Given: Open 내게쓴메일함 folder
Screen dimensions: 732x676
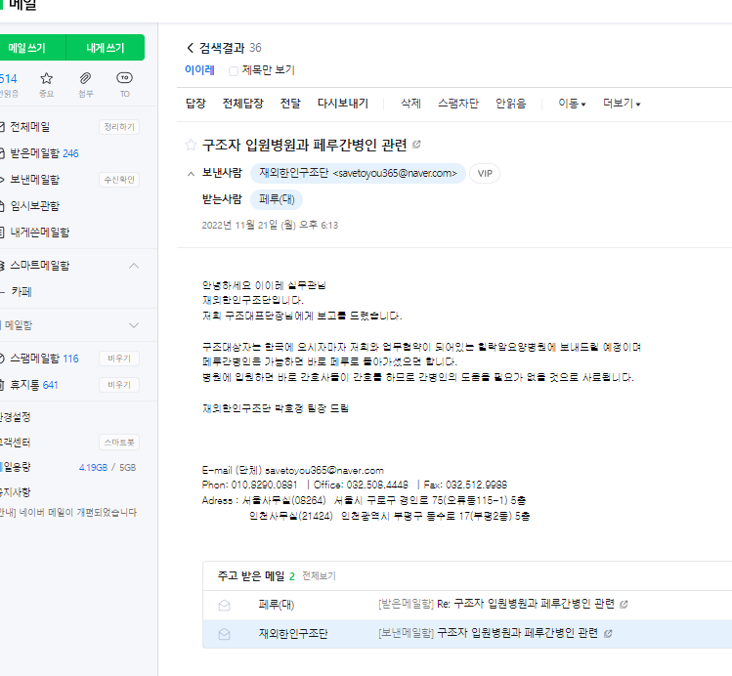Looking at the screenshot, I should click(x=40, y=232).
